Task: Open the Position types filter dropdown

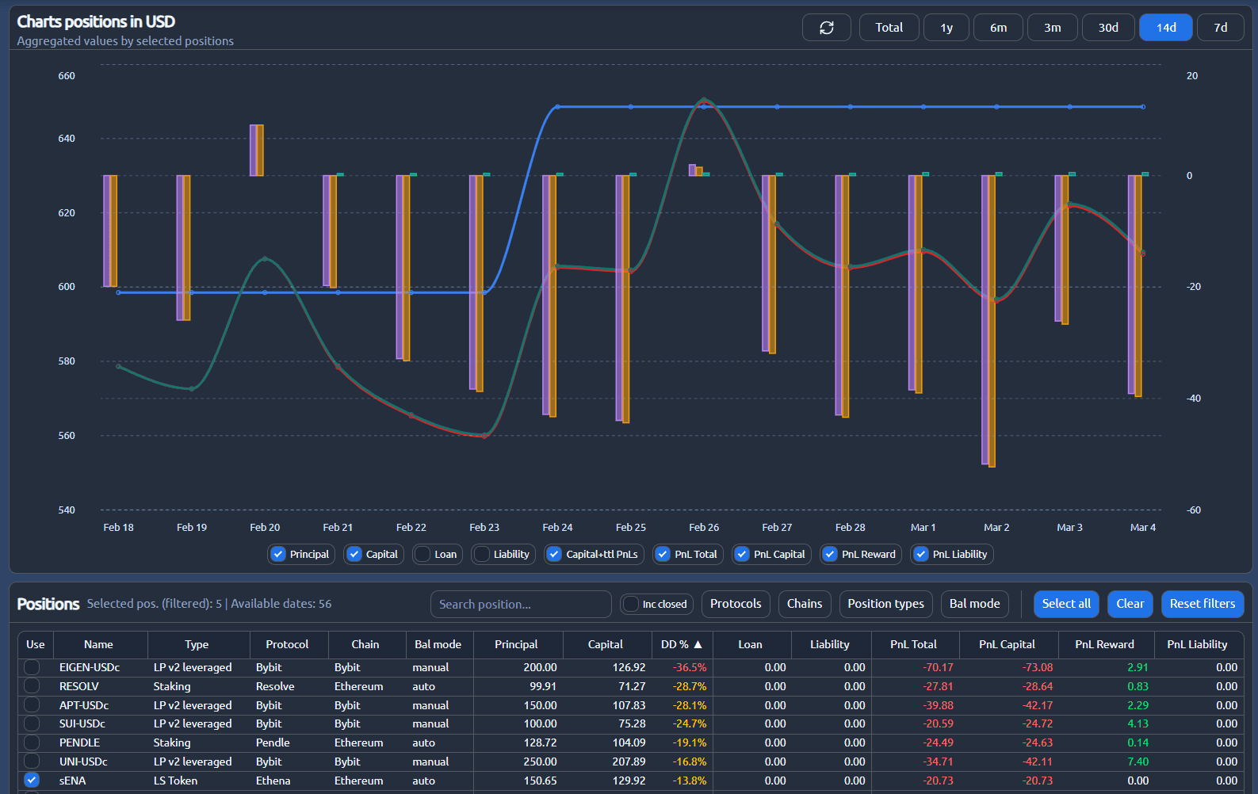Action: point(885,604)
